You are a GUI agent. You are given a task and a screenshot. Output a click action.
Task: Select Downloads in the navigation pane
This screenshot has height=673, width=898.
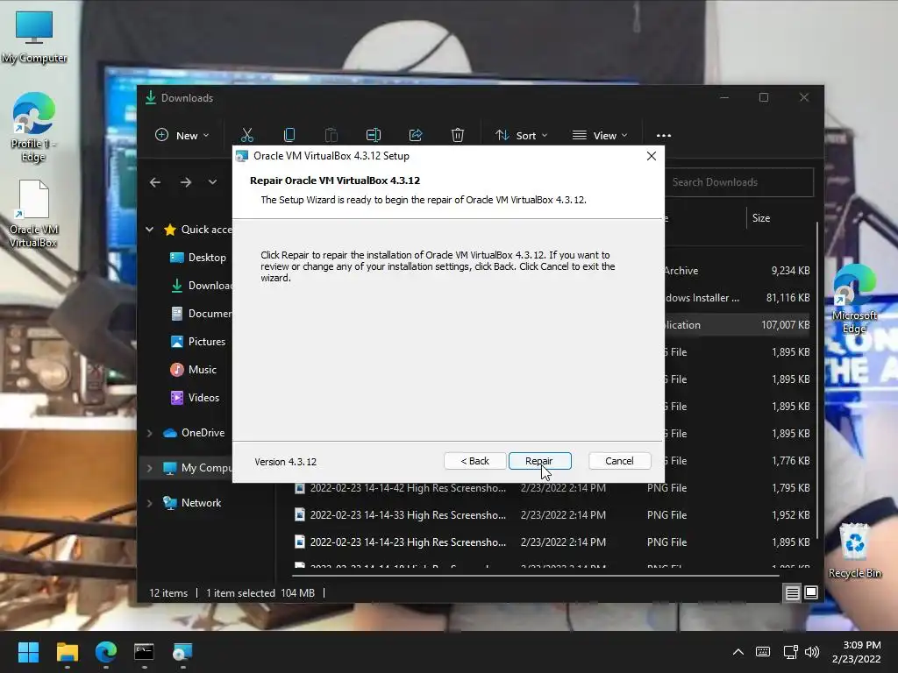[201, 285]
